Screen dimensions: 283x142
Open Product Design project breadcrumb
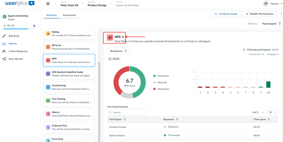click(97, 5)
